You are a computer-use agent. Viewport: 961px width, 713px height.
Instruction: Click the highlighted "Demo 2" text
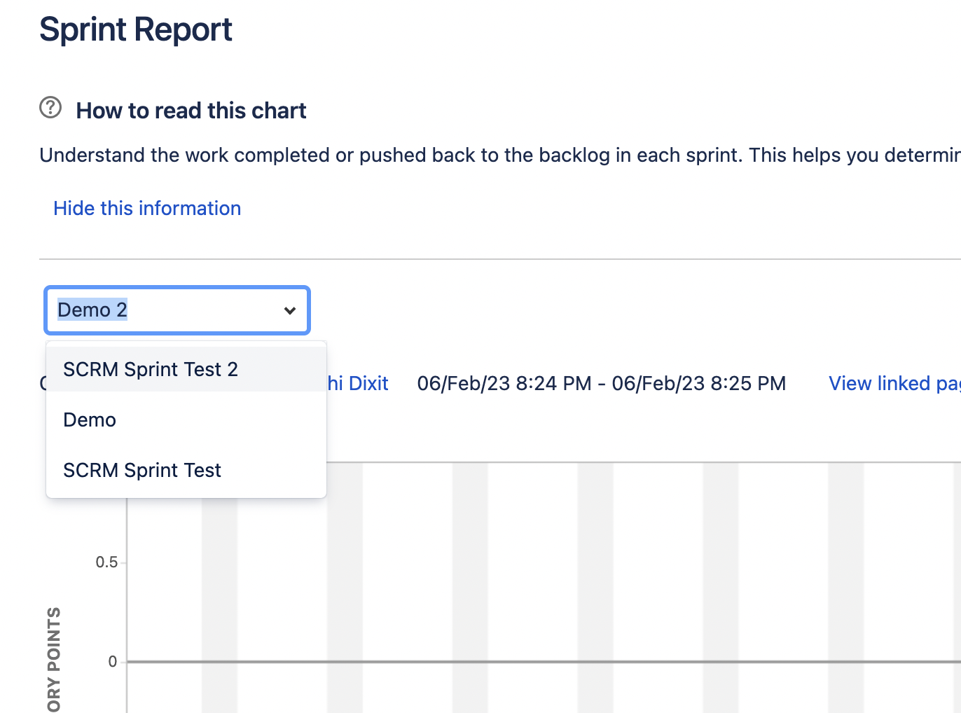pos(91,310)
